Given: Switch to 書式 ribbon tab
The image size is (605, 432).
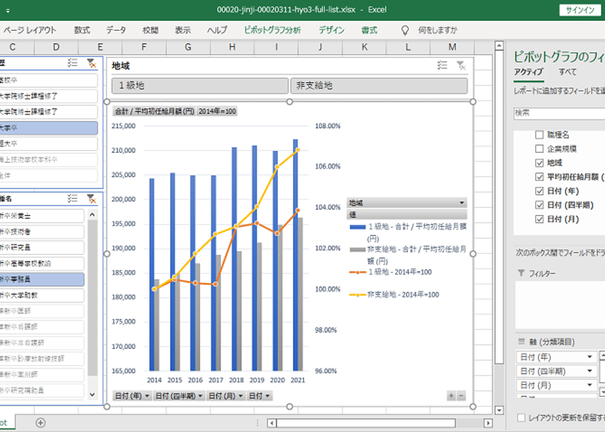Looking at the screenshot, I should (369, 30).
